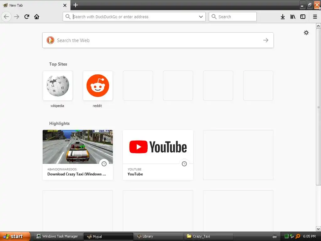Click Download Crazy Taxi (Windows ... title
The image size is (321, 241).
(x=76, y=174)
